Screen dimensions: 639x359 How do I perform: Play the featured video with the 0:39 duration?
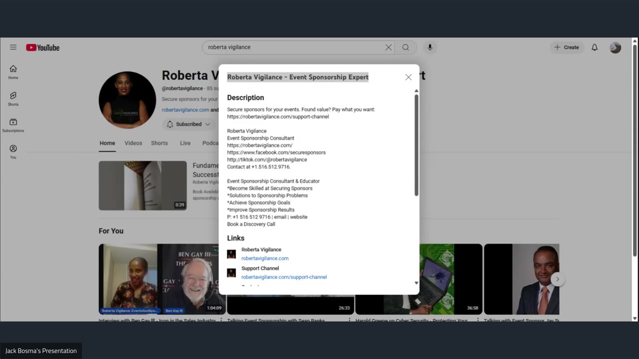(143, 185)
